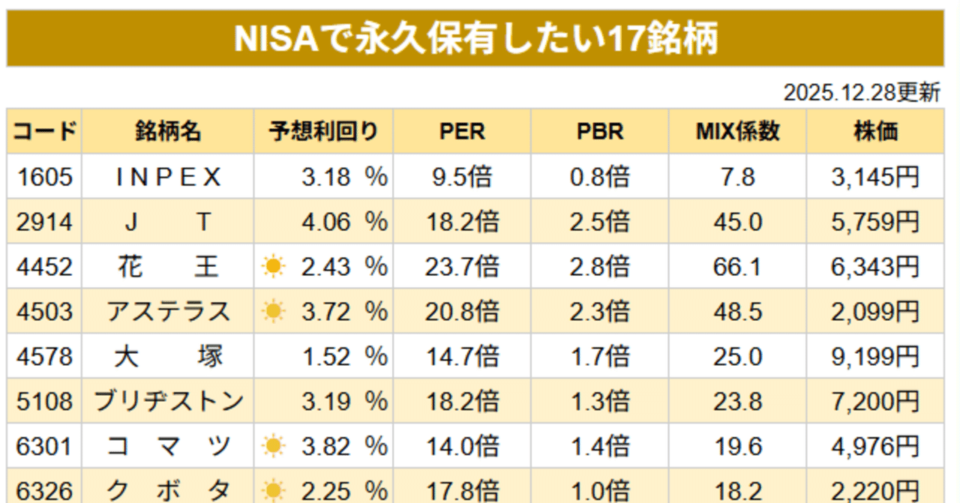Viewport: 960px width, 503px height.
Task: Click the NISAで永久保有したい17銘柄 title banner
Action: (475, 39)
